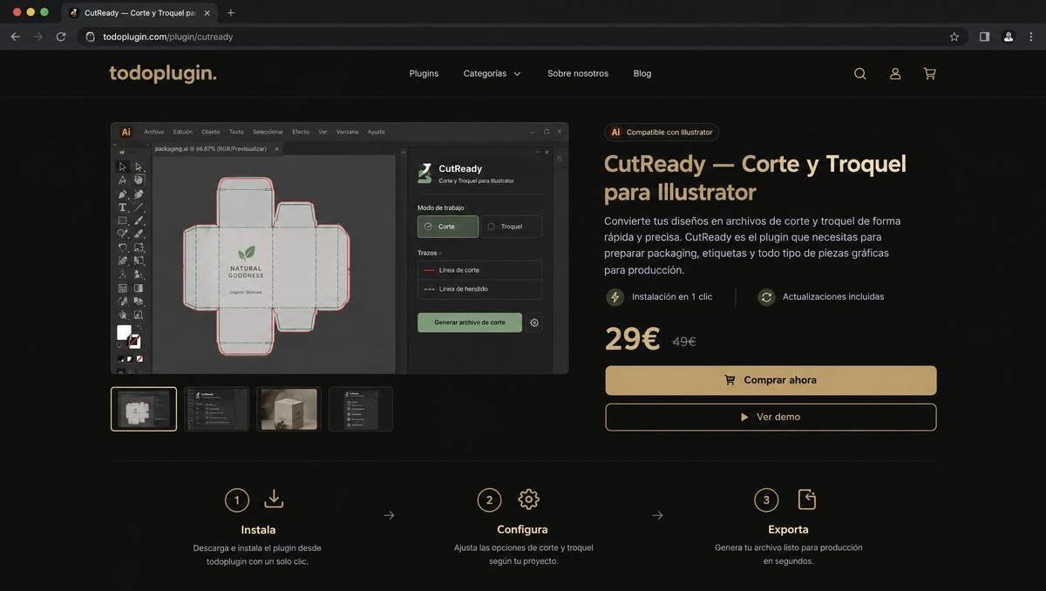Open the site search icon

click(x=860, y=74)
